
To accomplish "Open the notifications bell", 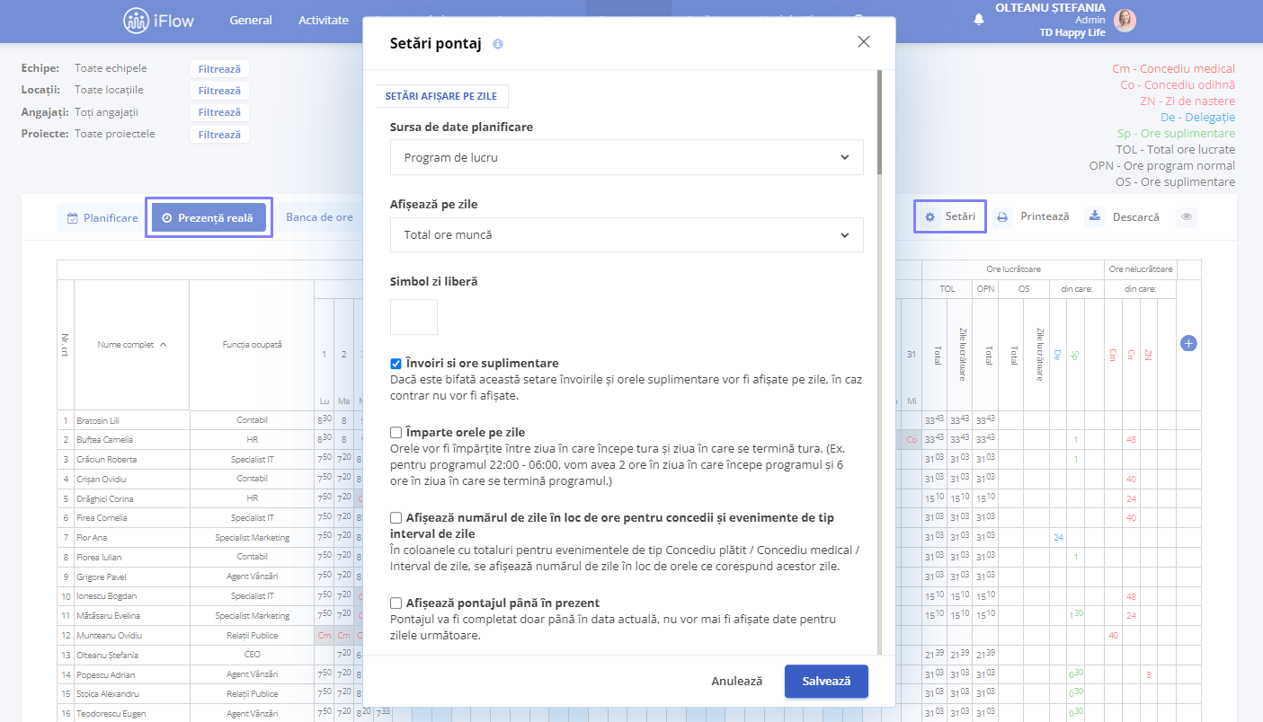I will pyautogui.click(x=979, y=21).
